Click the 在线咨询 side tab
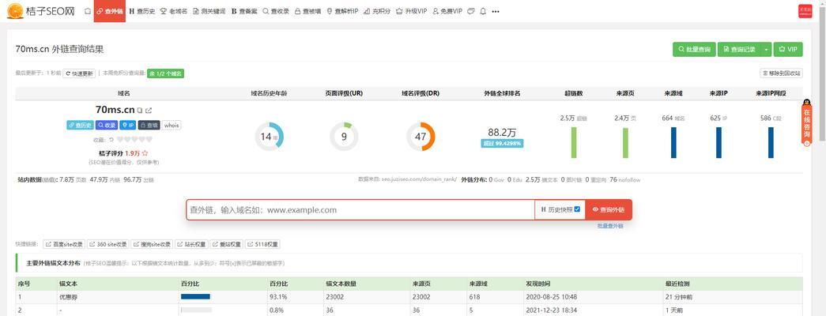 click(806, 122)
